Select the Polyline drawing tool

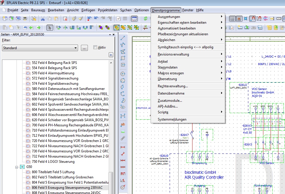click(x=123, y=45)
